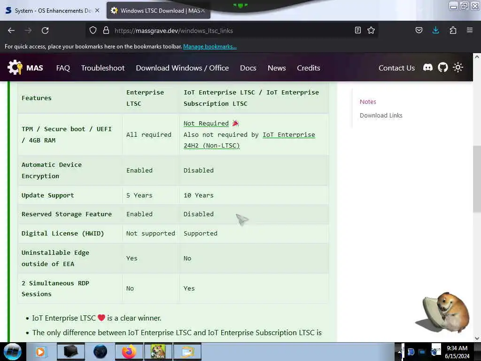Open the Pocket save icon

419,30
